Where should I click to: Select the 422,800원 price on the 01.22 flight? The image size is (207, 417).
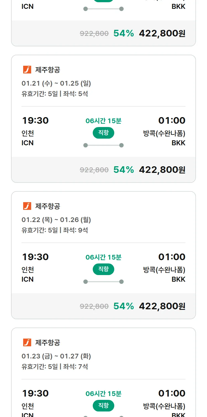pyautogui.click(x=162, y=306)
